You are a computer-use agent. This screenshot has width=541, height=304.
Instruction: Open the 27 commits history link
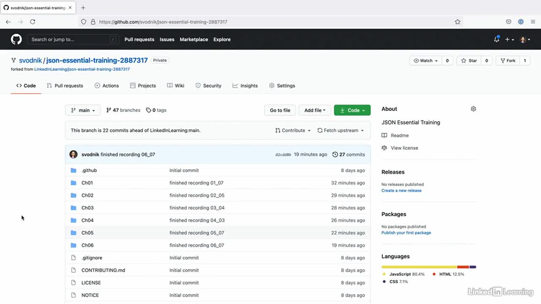coord(349,155)
